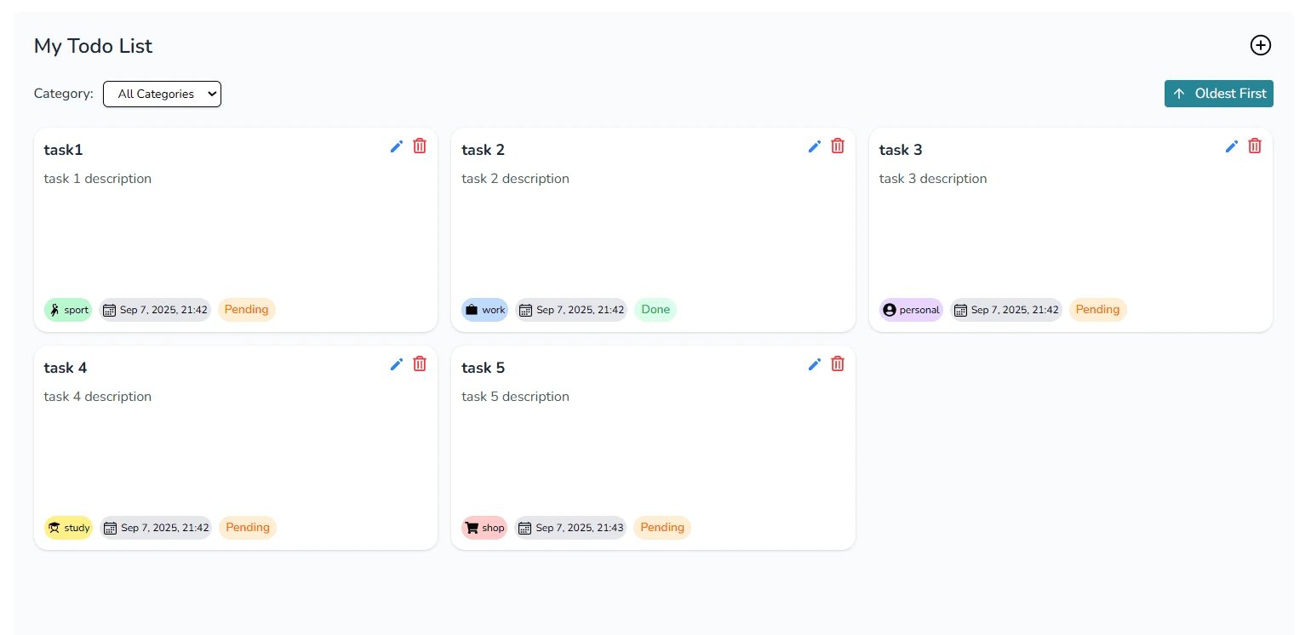The image size is (1311, 635).
Task: Click the work category tag on task 2
Action: (484, 310)
